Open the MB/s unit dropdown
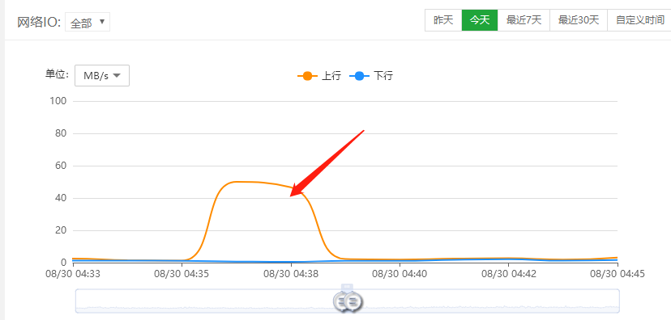The image size is (671, 320). click(102, 75)
